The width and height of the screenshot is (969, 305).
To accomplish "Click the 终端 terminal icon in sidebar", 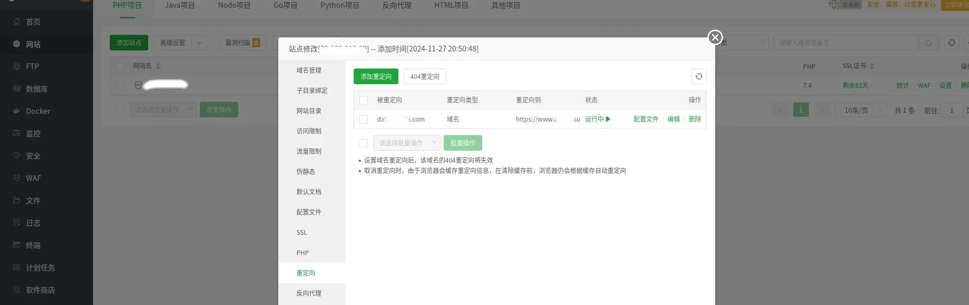I will [17, 245].
